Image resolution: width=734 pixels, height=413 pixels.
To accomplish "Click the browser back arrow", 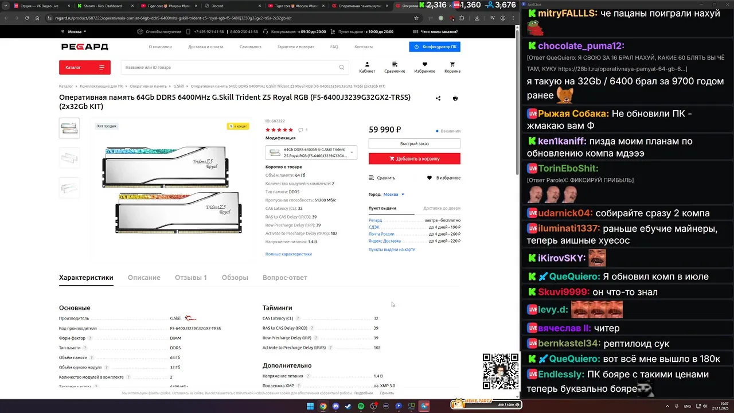I will [x=6, y=18].
